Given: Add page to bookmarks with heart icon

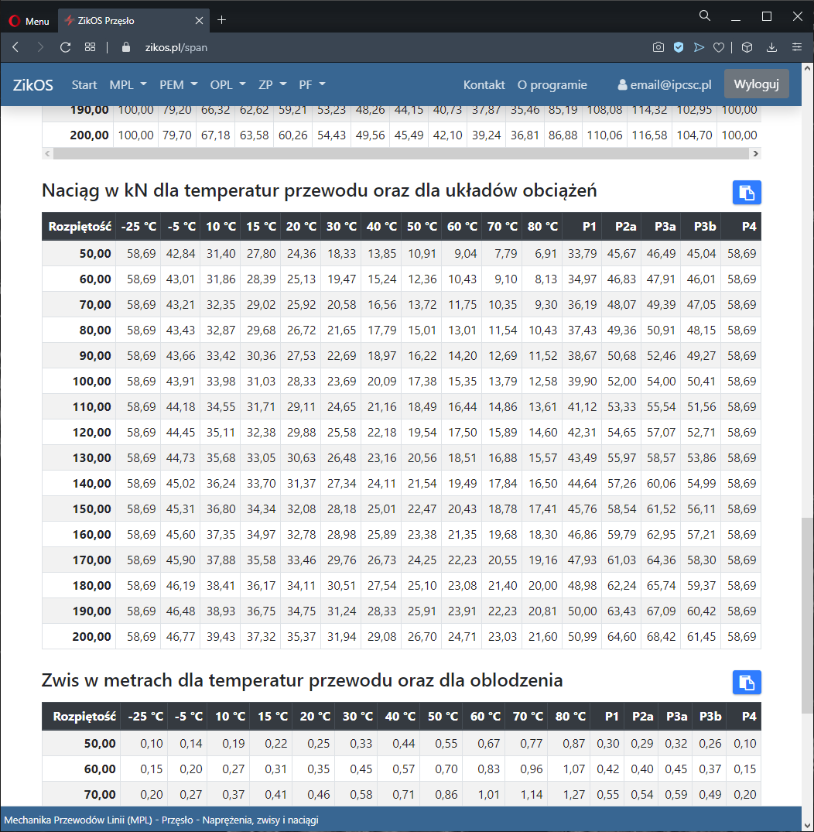Looking at the screenshot, I should [718, 47].
